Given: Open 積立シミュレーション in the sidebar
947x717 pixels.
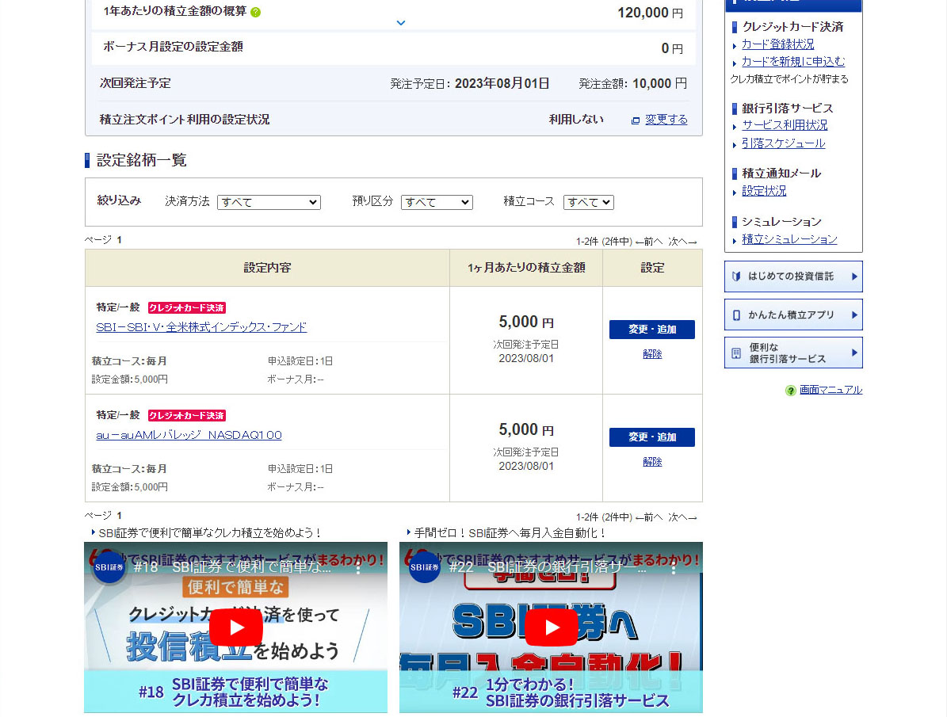Looking at the screenshot, I should click(x=789, y=239).
